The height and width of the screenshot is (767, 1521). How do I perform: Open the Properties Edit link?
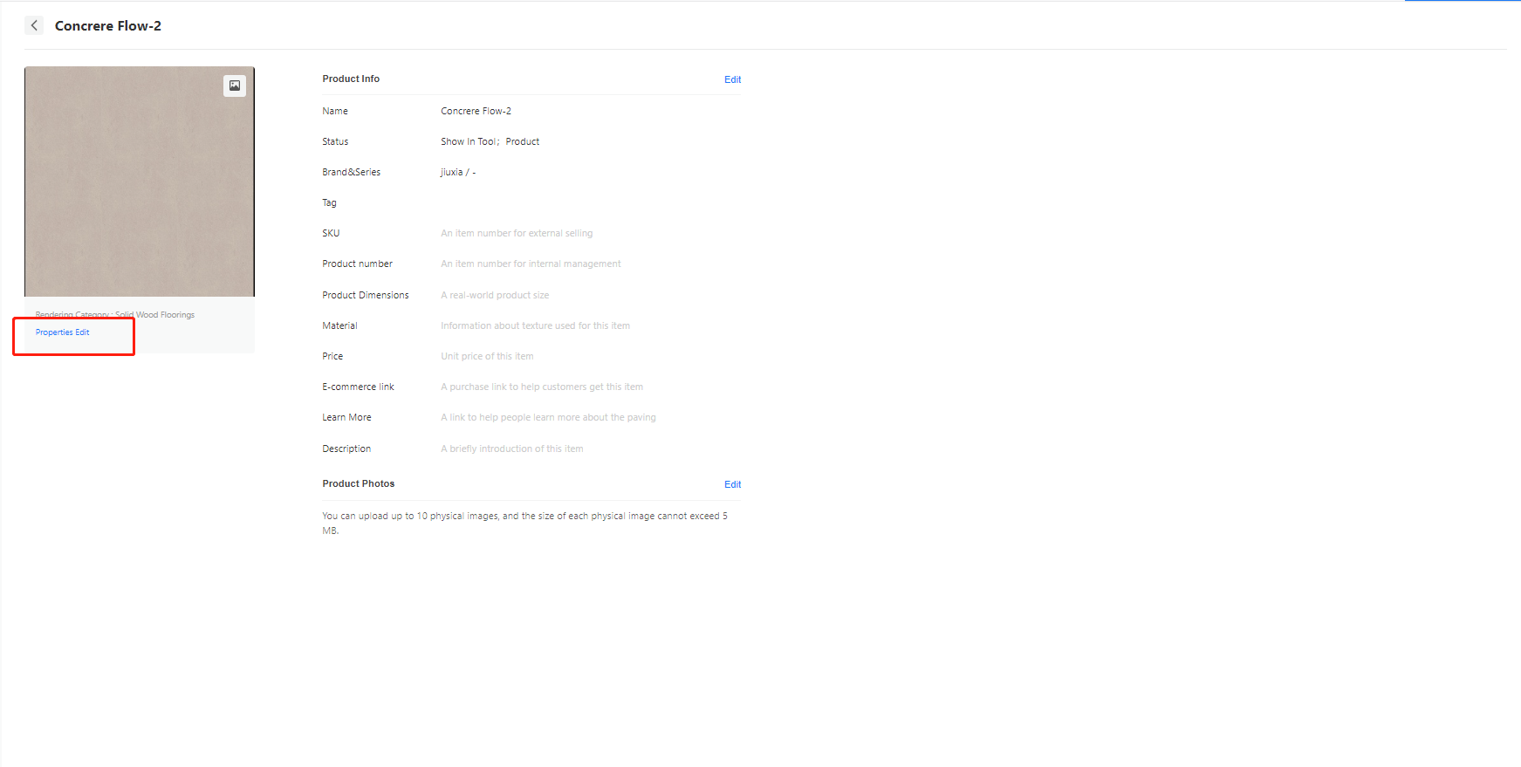[63, 332]
